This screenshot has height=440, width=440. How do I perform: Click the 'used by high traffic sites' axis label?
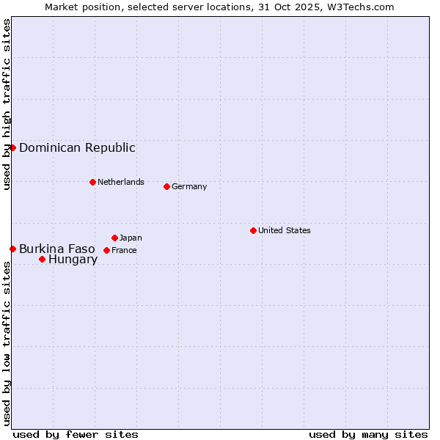[7, 104]
